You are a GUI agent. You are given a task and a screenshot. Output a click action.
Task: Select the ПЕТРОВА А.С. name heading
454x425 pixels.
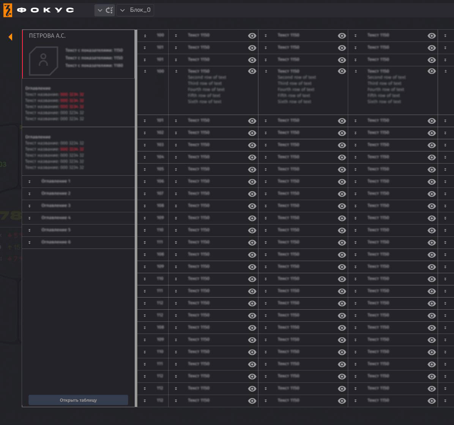(47, 36)
